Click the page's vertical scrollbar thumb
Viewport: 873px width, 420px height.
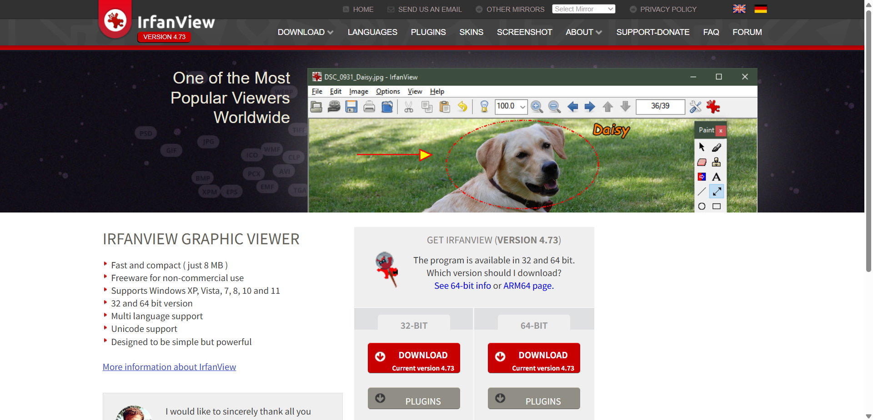click(x=868, y=141)
